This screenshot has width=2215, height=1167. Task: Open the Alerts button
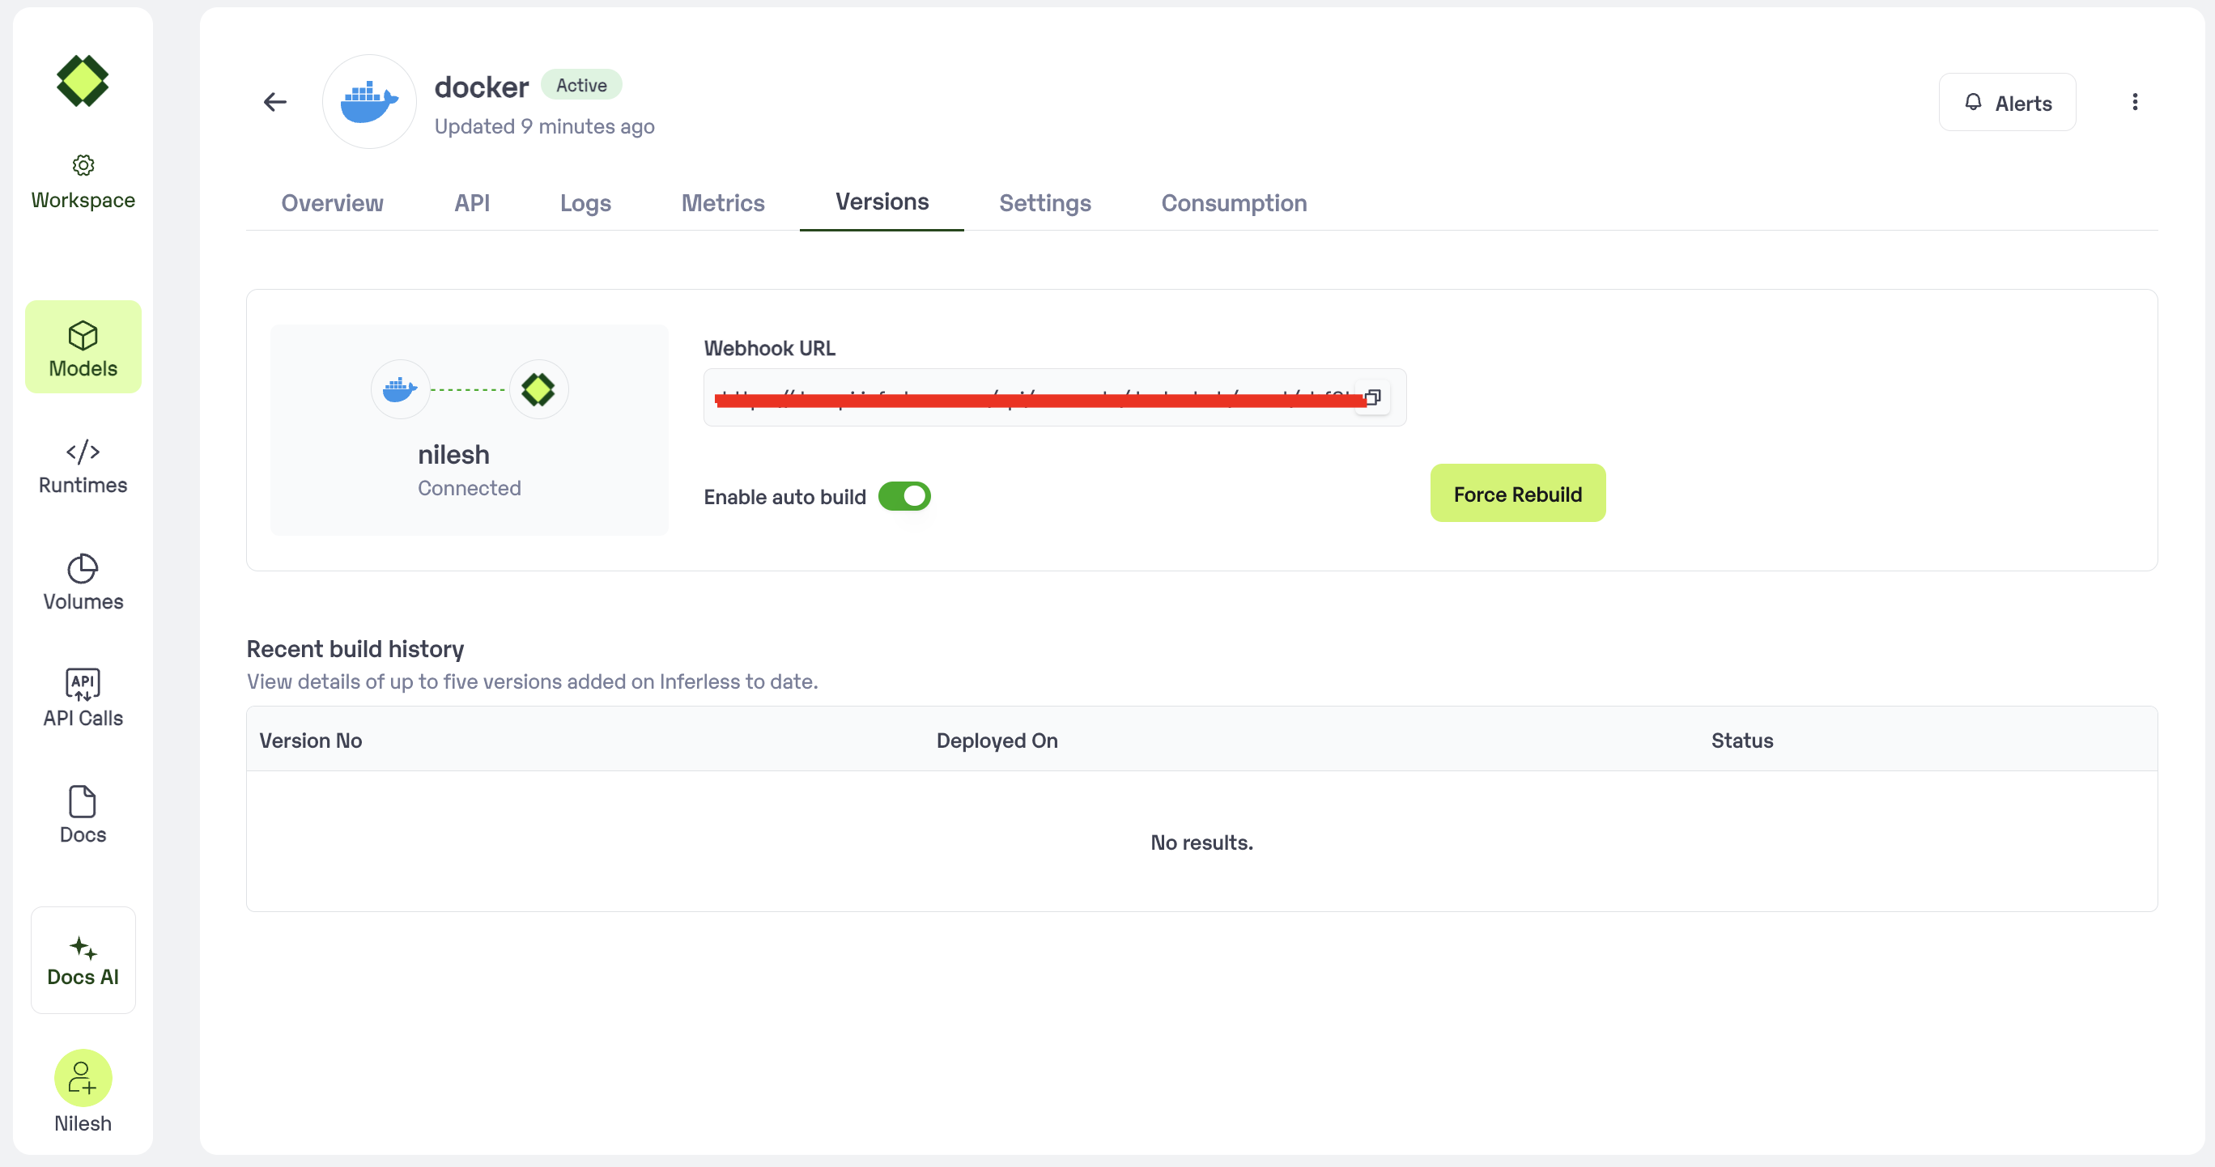tap(2007, 103)
